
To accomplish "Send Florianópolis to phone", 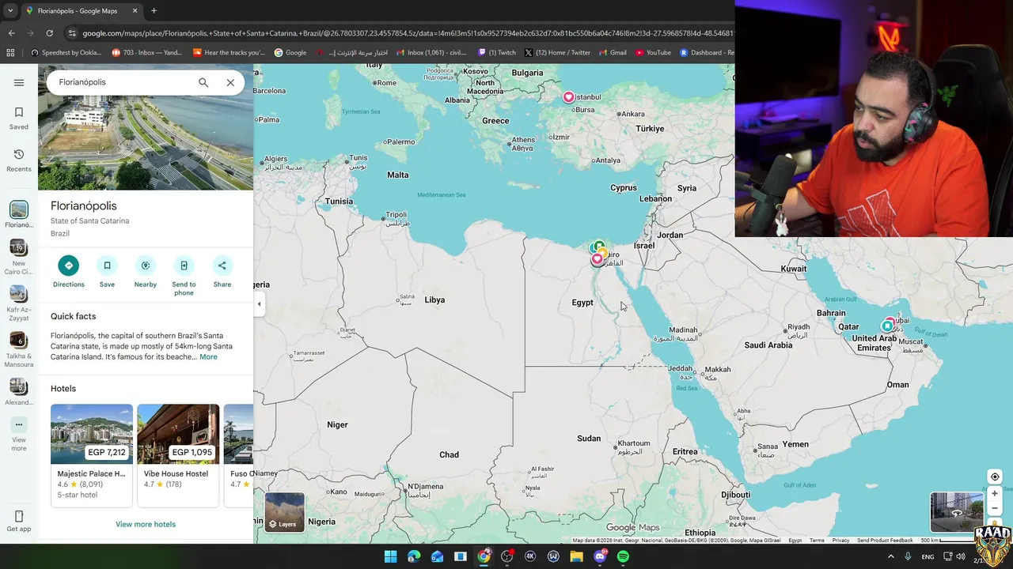I will [x=184, y=276].
